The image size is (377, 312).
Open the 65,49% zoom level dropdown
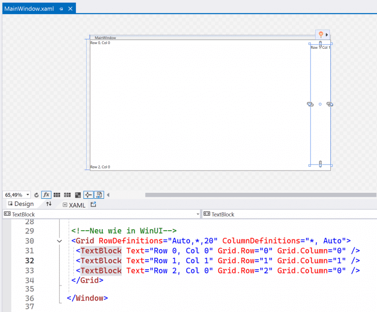pyautogui.click(x=28, y=194)
